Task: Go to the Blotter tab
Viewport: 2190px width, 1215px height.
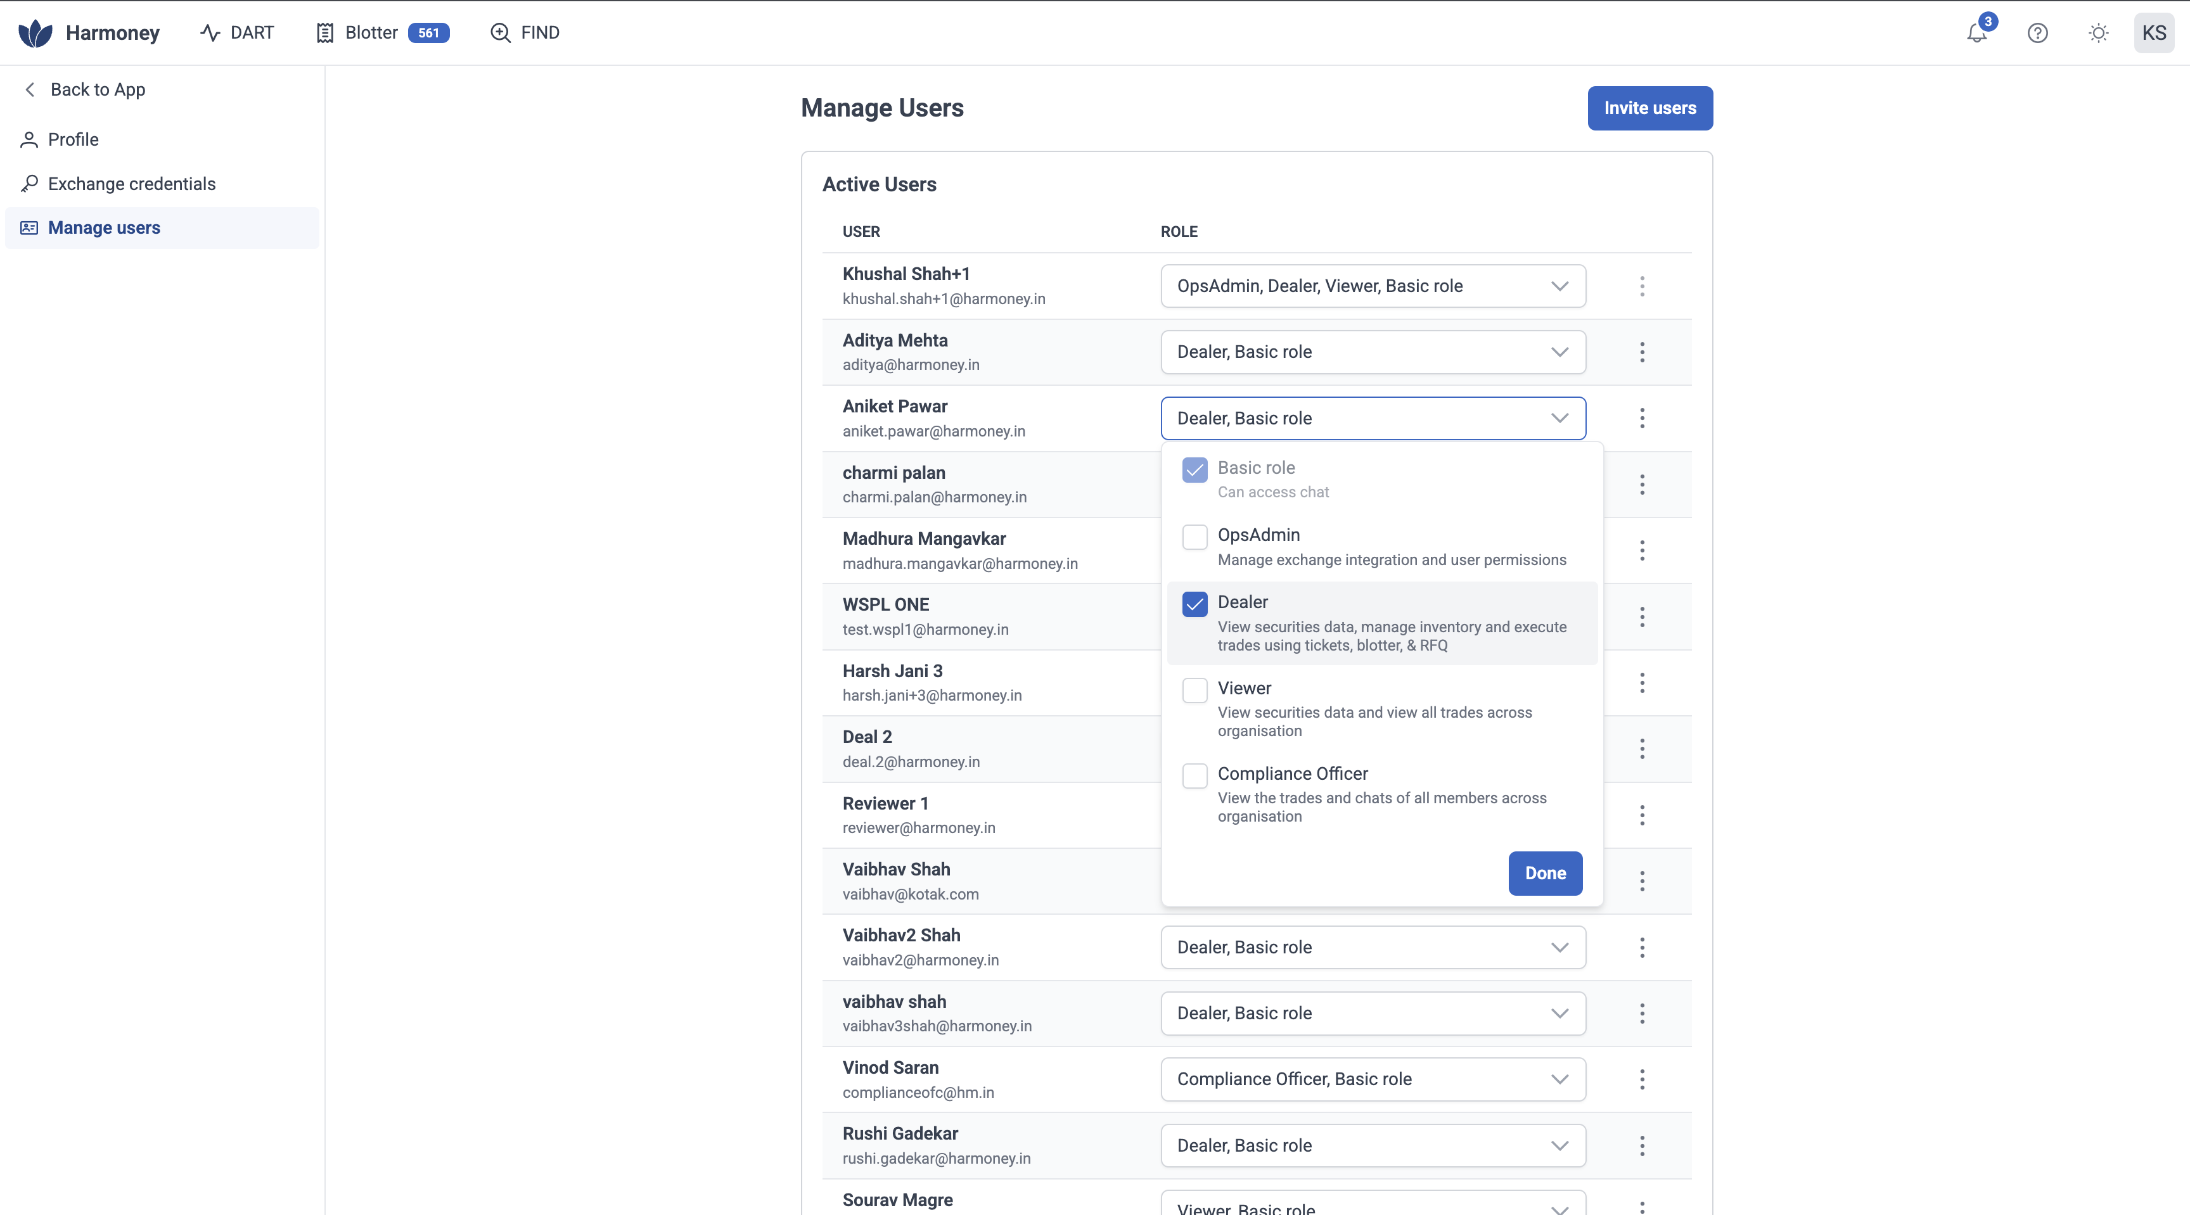Action: [x=371, y=33]
